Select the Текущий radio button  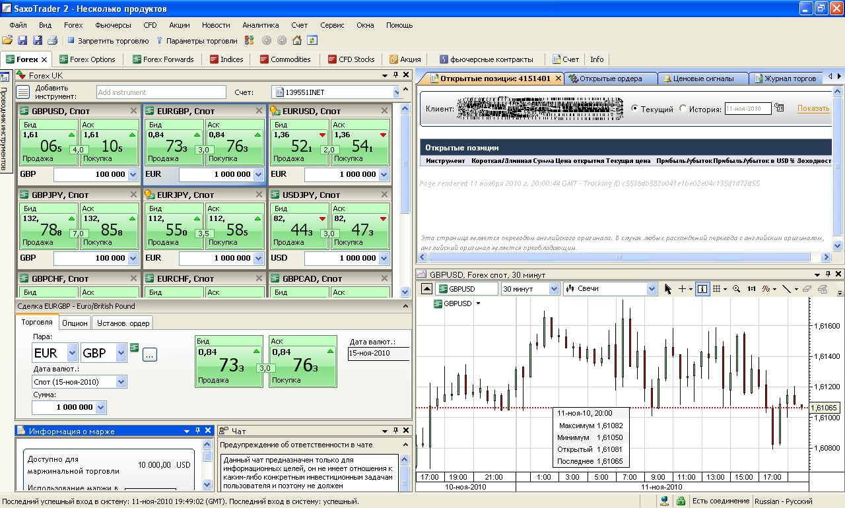click(636, 109)
